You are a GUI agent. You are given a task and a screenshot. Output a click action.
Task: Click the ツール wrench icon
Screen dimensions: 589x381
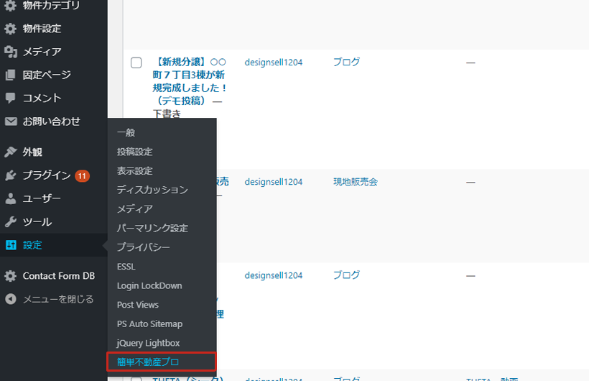11,222
